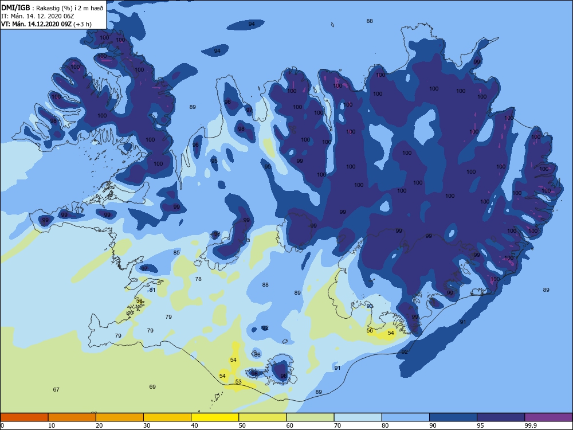Click the light blue 80–90 legend swatch

(x=406, y=417)
